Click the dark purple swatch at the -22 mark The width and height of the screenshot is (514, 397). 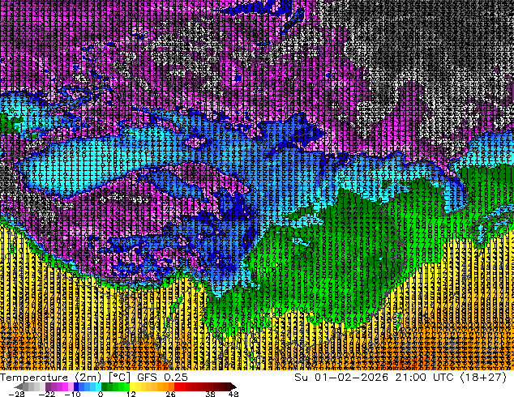(48, 386)
